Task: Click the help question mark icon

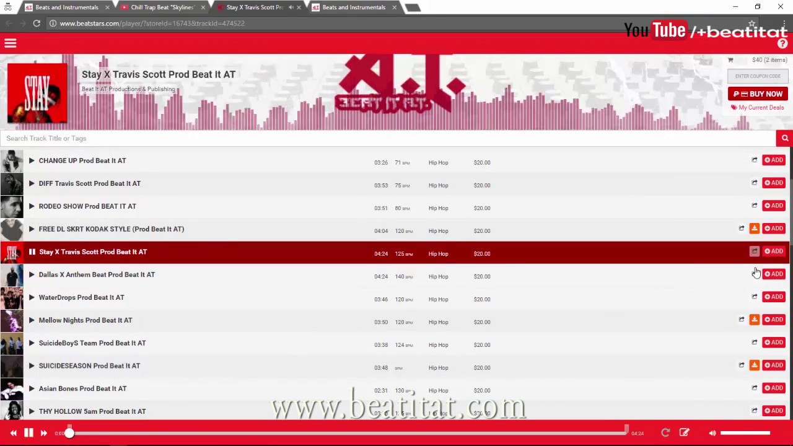Action: [782, 43]
